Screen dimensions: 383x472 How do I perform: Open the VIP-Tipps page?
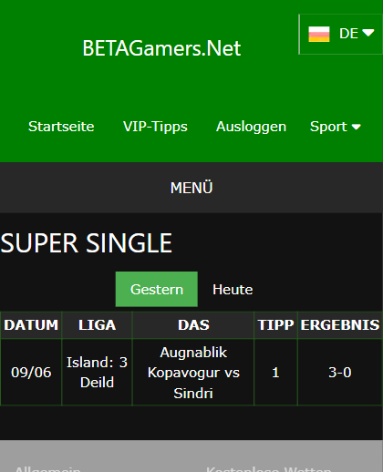coord(155,127)
